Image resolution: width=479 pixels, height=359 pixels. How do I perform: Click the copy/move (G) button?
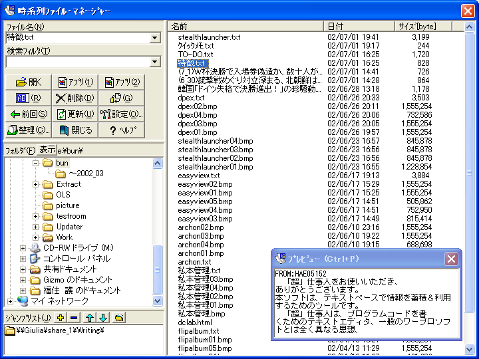pyautogui.click(x=122, y=98)
